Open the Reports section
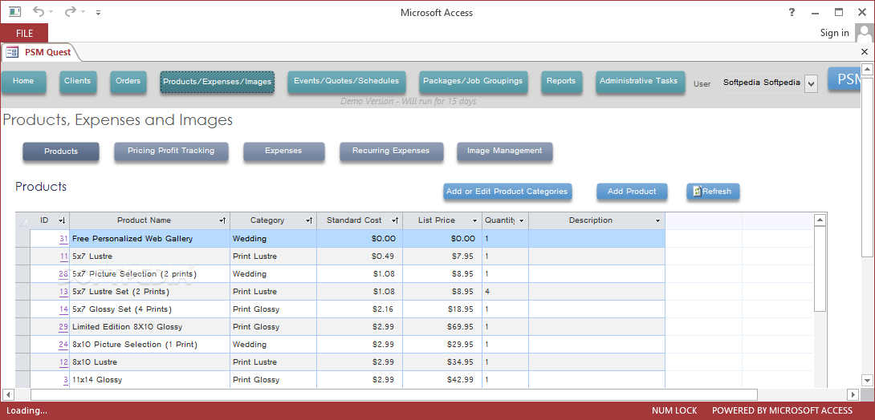This screenshot has height=420, width=875. click(x=561, y=81)
